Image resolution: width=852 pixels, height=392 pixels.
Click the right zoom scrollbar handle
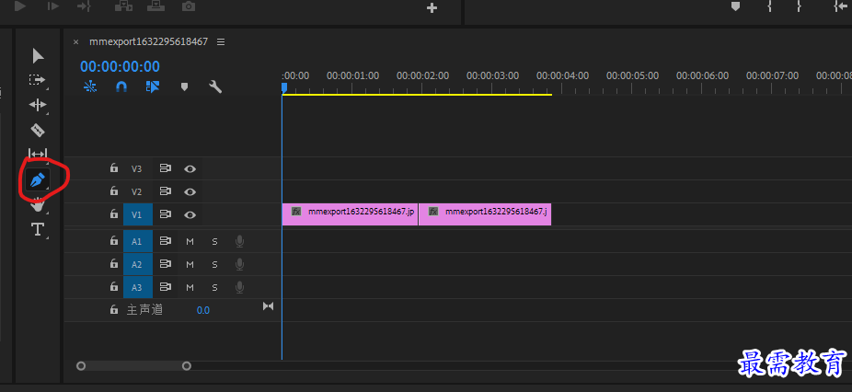pos(187,366)
